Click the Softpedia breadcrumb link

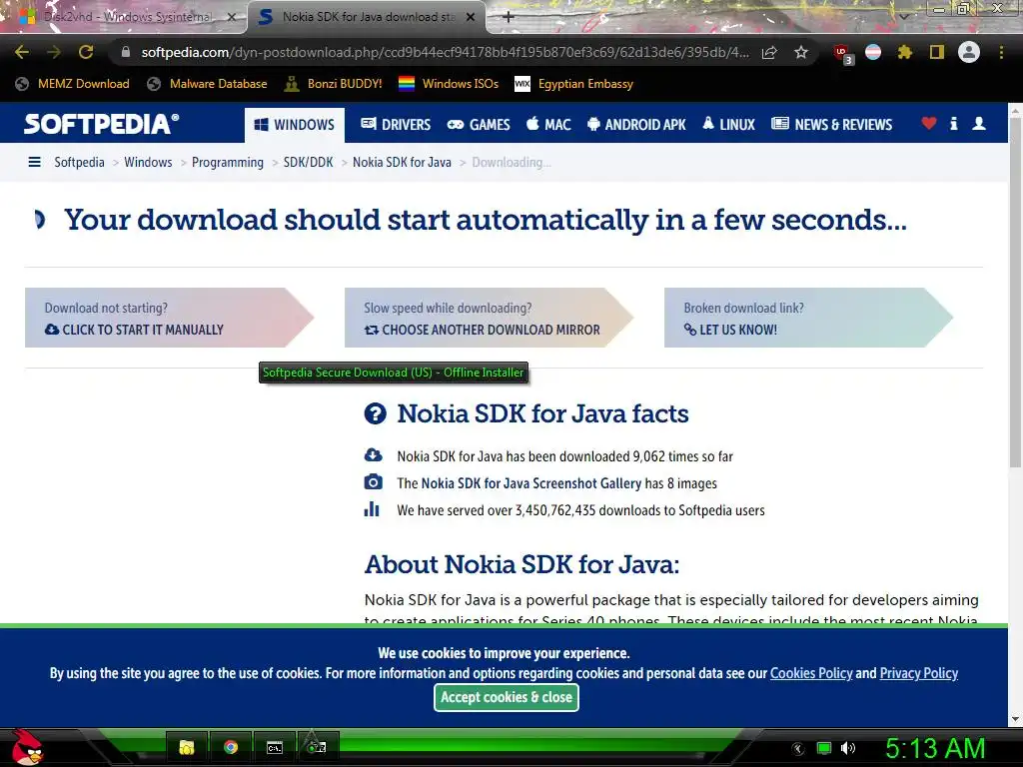pyautogui.click(x=79, y=162)
